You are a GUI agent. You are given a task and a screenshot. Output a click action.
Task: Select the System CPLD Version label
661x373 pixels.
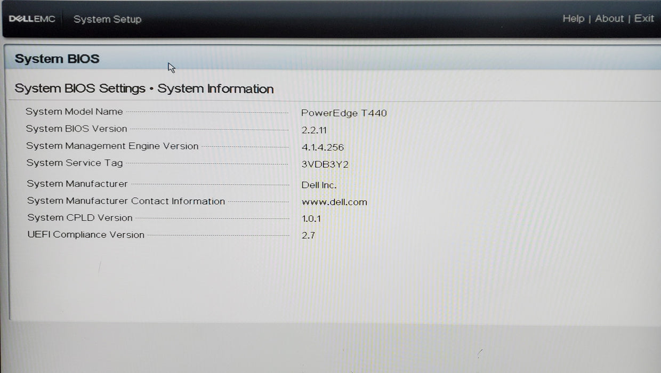click(x=80, y=218)
